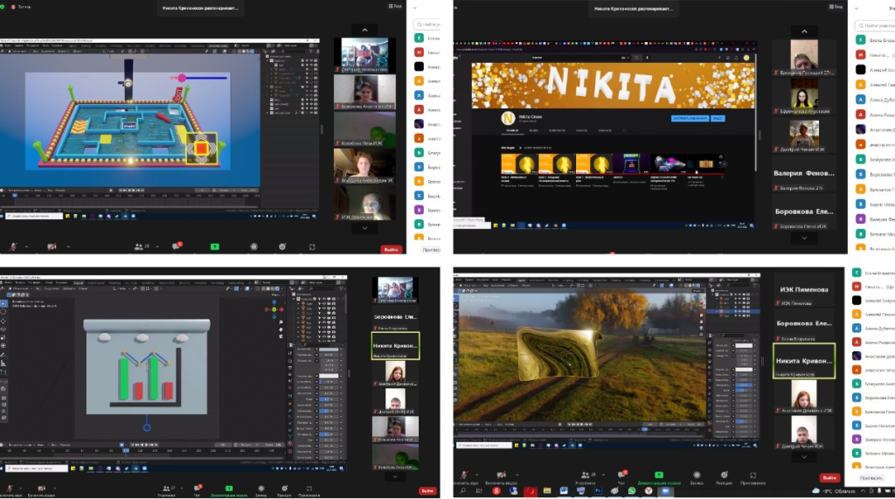The image size is (895, 499).
Task: Click gallery up arrow in top-left window
Action: pos(364,30)
